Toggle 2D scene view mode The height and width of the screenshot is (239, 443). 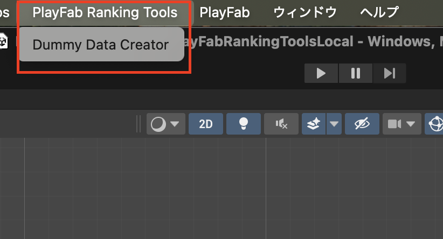tap(206, 124)
